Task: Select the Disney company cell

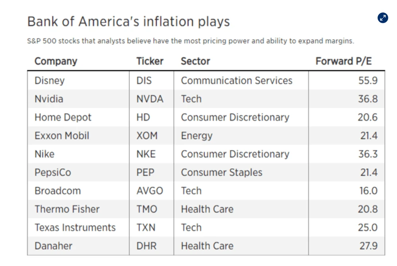Action: [50, 80]
